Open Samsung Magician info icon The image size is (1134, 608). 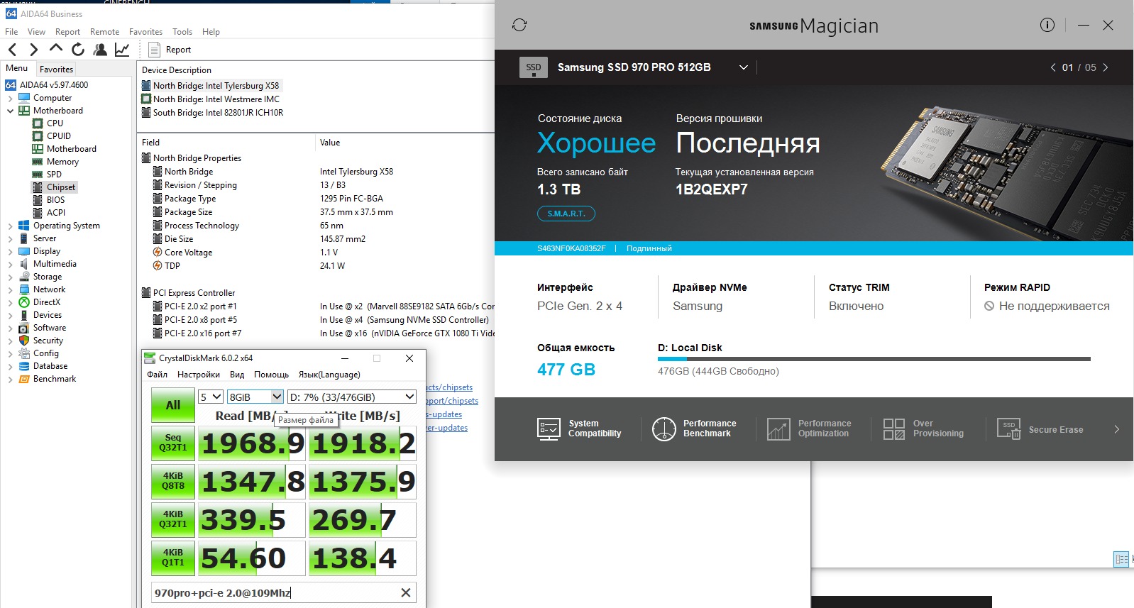point(1047,25)
